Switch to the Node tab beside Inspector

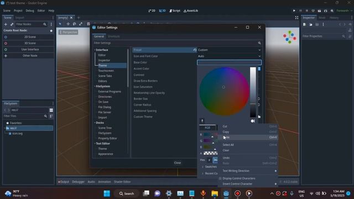[x=322, y=18]
